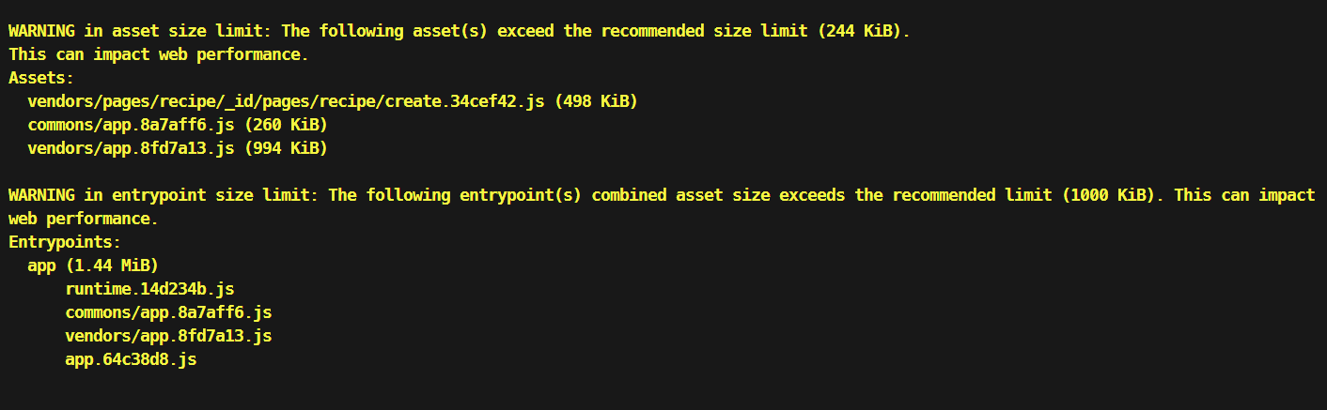Click the 'Assets:' heading
Screen dimensions: 1327x410
point(41,78)
